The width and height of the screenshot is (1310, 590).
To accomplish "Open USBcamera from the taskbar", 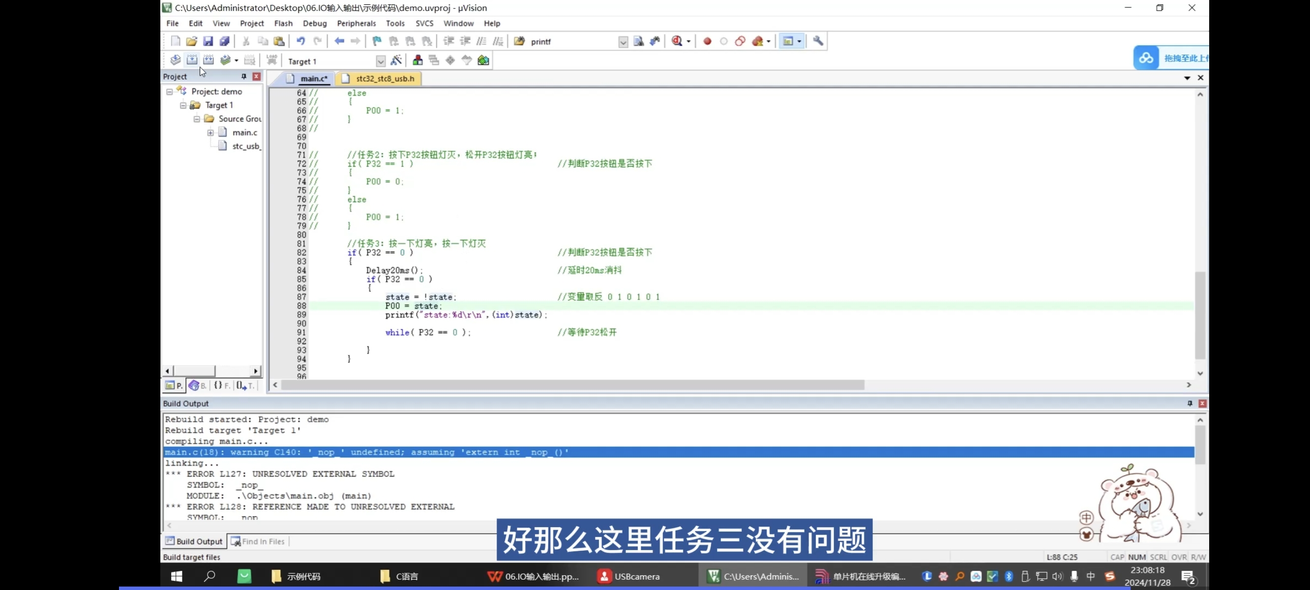I will (x=629, y=576).
